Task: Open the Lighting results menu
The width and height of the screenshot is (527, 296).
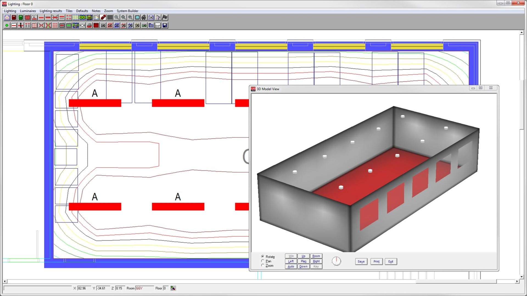Action: pyautogui.click(x=51, y=11)
